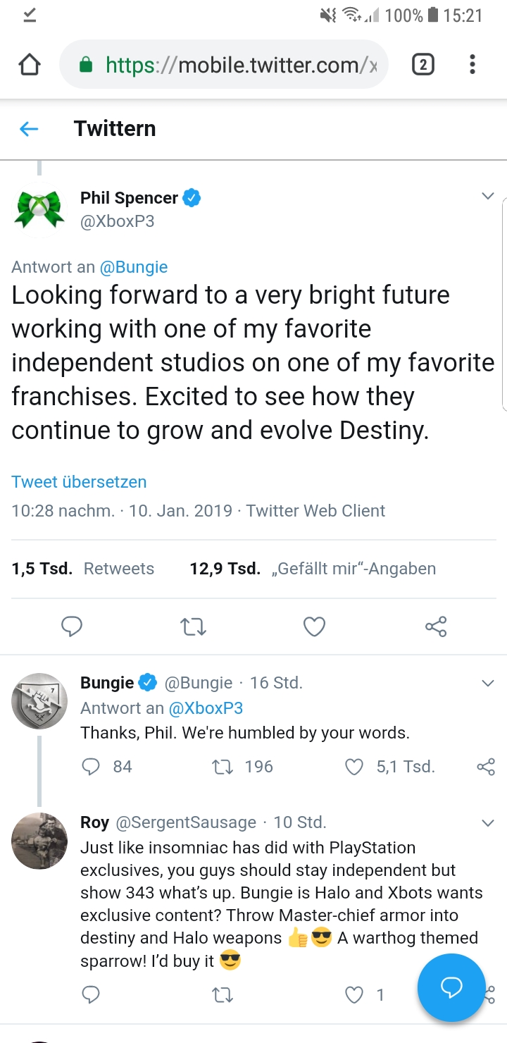This screenshot has height=1043, width=507.
Task: Expand options chevron on Roy's reply
Action: 487,822
